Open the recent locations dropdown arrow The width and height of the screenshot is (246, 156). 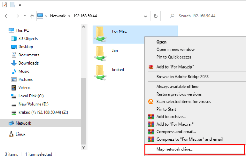pos(25,16)
